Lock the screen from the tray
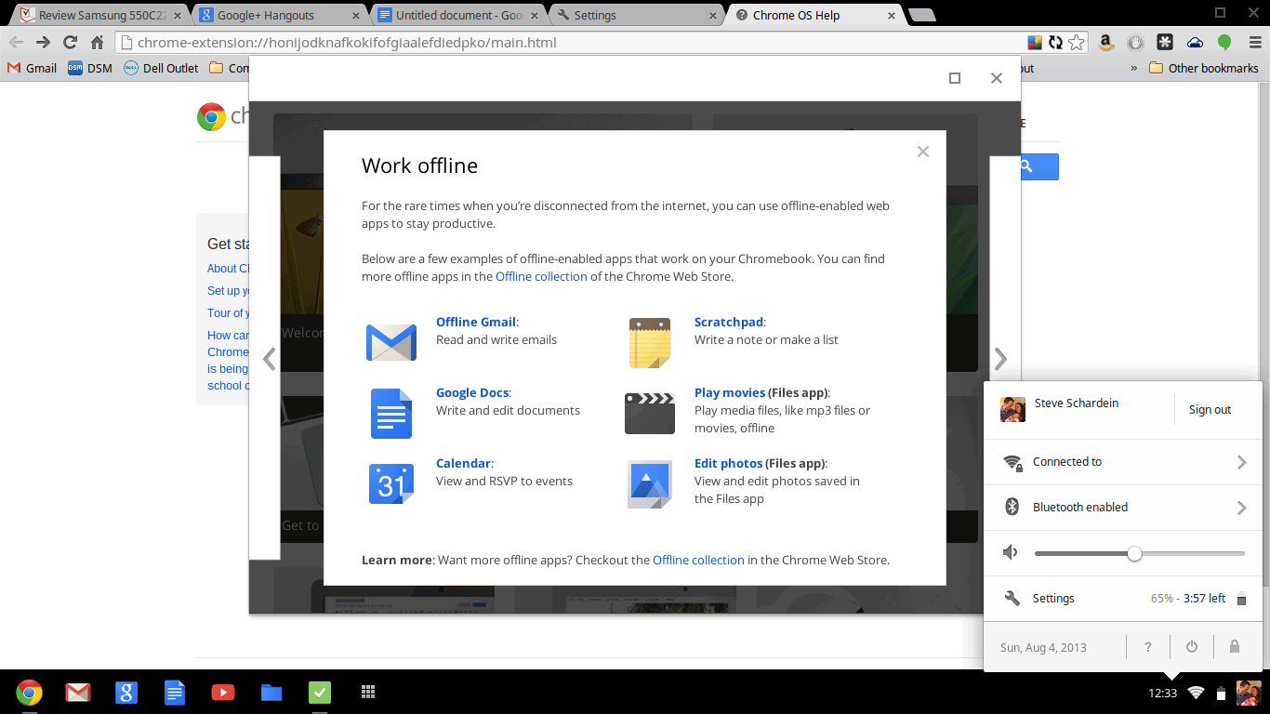The width and height of the screenshot is (1270, 714). coord(1235,647)
